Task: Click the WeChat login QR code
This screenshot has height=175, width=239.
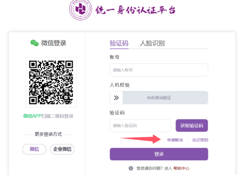Action: pyautogui.click(x=51, y=82)
